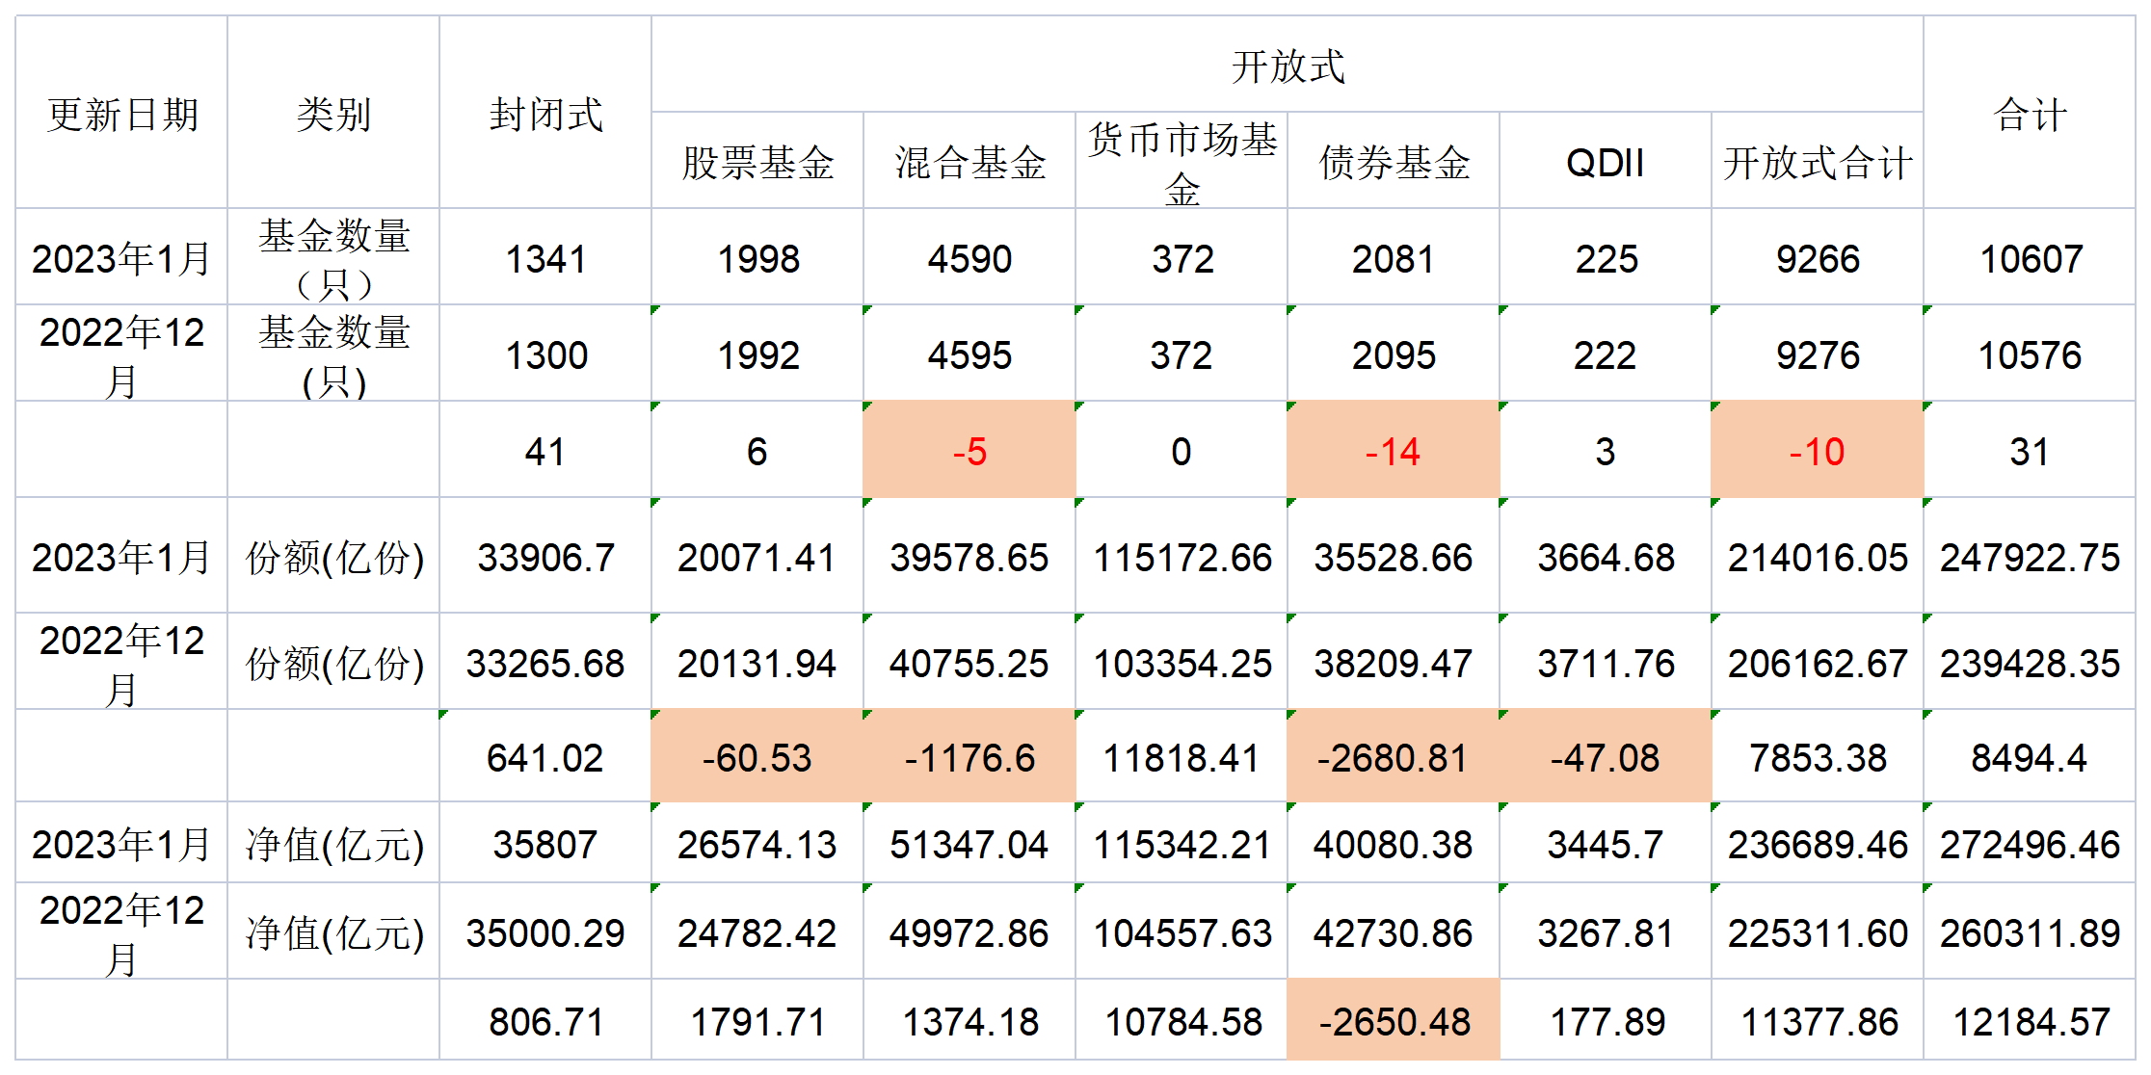Click the cell with value 115172.66

1182,557
